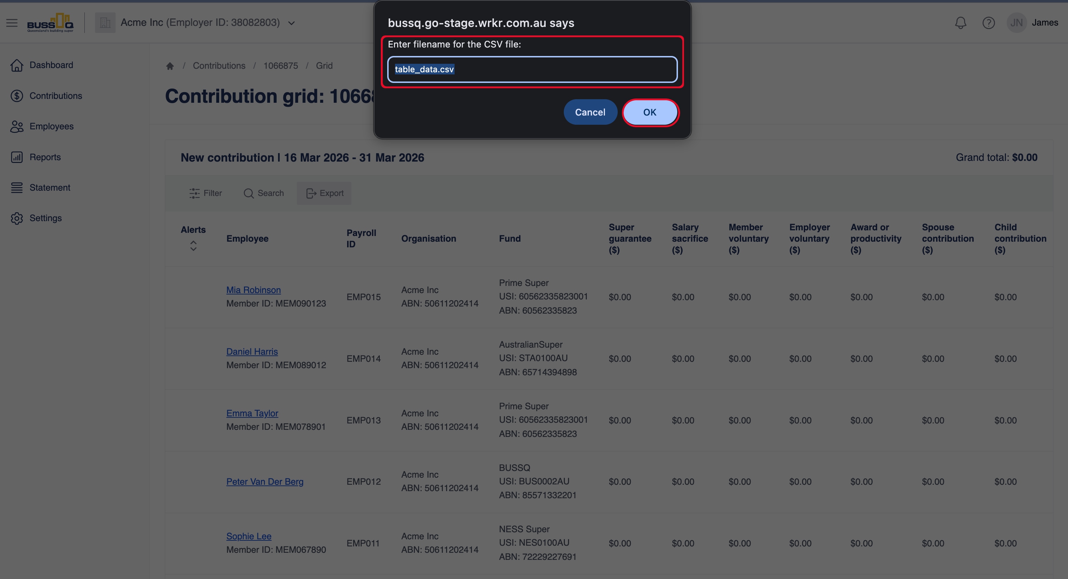Click the EMP011 payroll ID cell
The height and width of the screenshot is (579, 1068).
point(363,543)
